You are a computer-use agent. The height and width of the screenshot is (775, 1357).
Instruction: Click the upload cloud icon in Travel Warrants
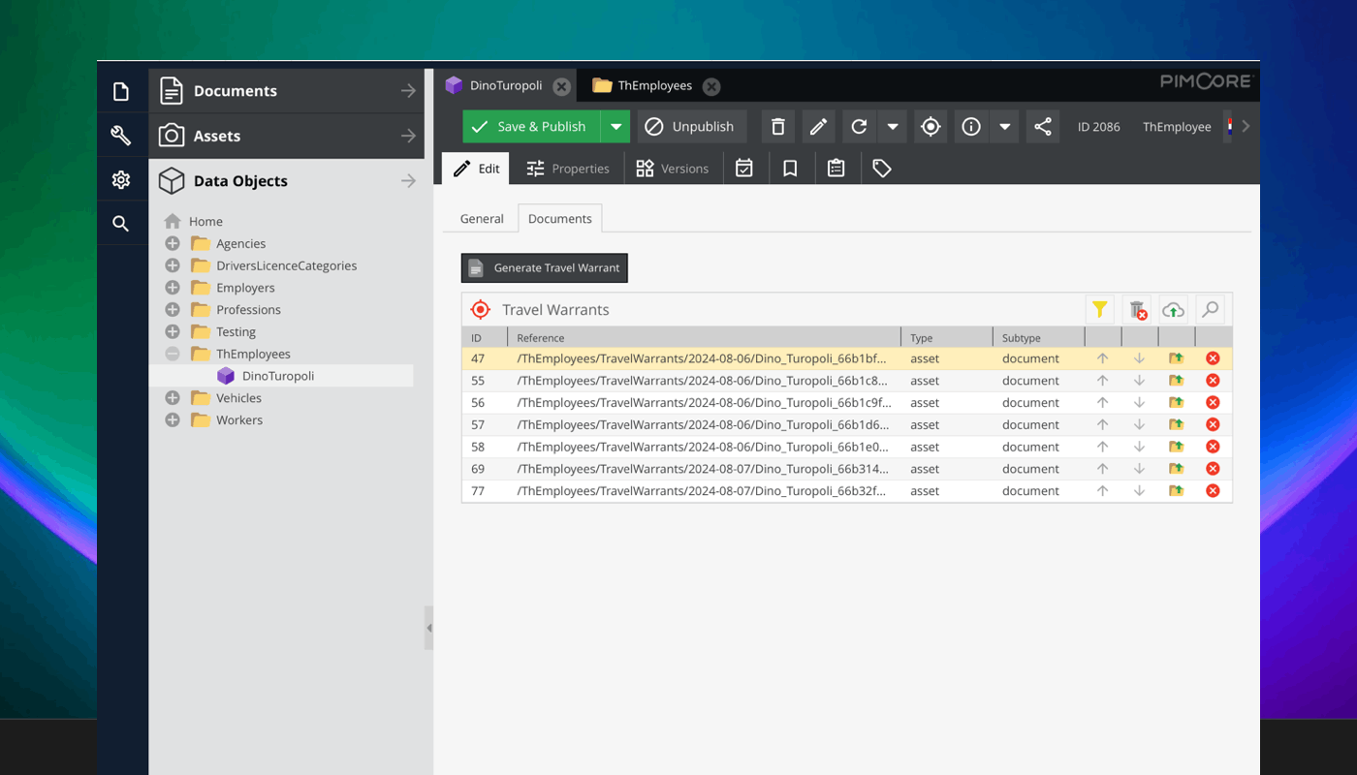tap(1173, 310)
